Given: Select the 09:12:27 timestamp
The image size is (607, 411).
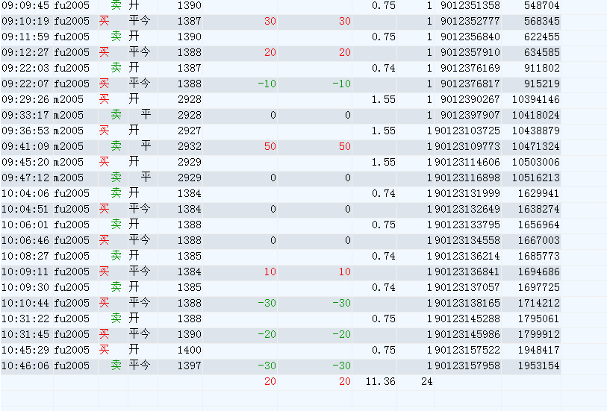Looking at the screenshot, I should click(x=26, y=52).
